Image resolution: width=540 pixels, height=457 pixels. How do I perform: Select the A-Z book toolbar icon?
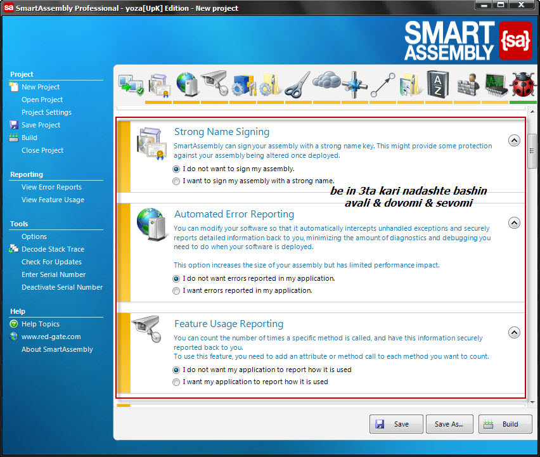(437, 84)
